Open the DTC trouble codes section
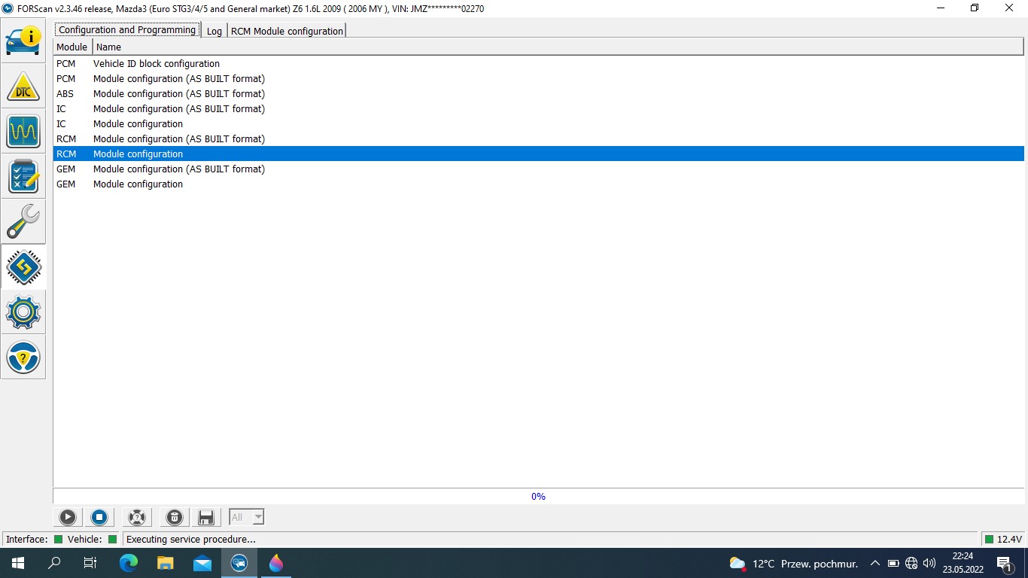This screenshot has width=1028, height=578. [23, 87]
